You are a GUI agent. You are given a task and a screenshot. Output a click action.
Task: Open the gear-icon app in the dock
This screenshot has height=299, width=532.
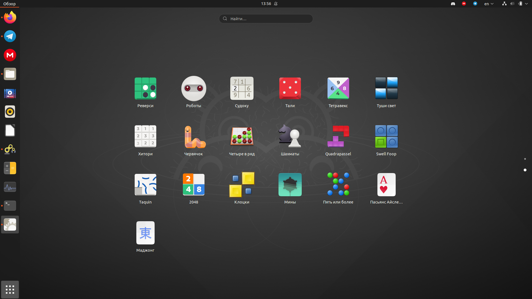pyautogui.click(x=10, y=225)
